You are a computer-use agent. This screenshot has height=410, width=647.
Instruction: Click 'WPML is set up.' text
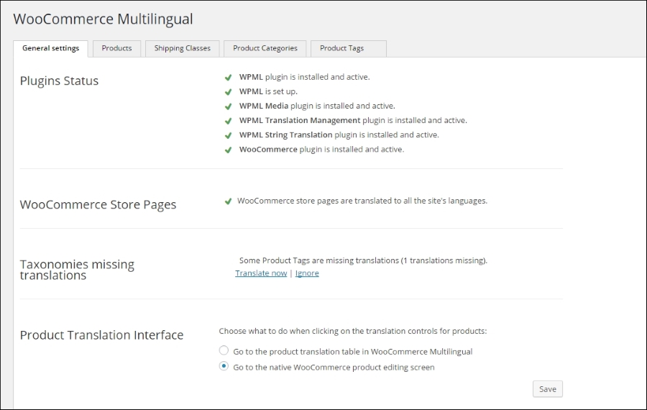[268, 91]
